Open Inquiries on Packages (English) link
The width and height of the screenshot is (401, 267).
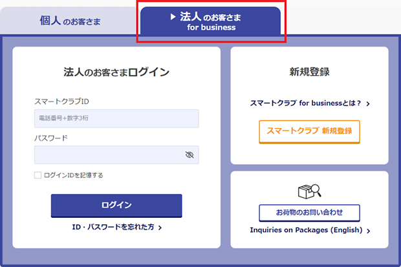tap(310, 230)
